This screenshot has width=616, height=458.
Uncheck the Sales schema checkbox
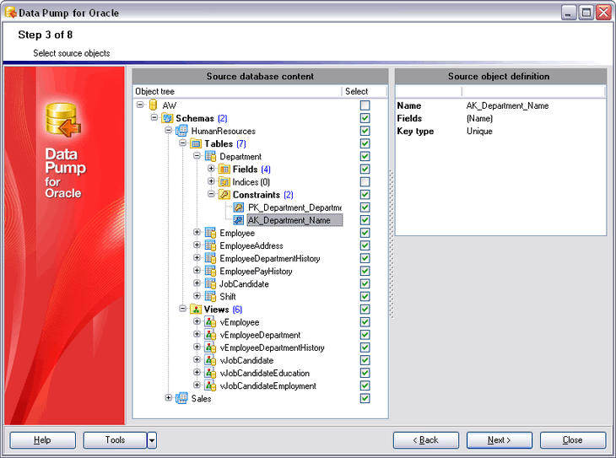pos(365,398)
